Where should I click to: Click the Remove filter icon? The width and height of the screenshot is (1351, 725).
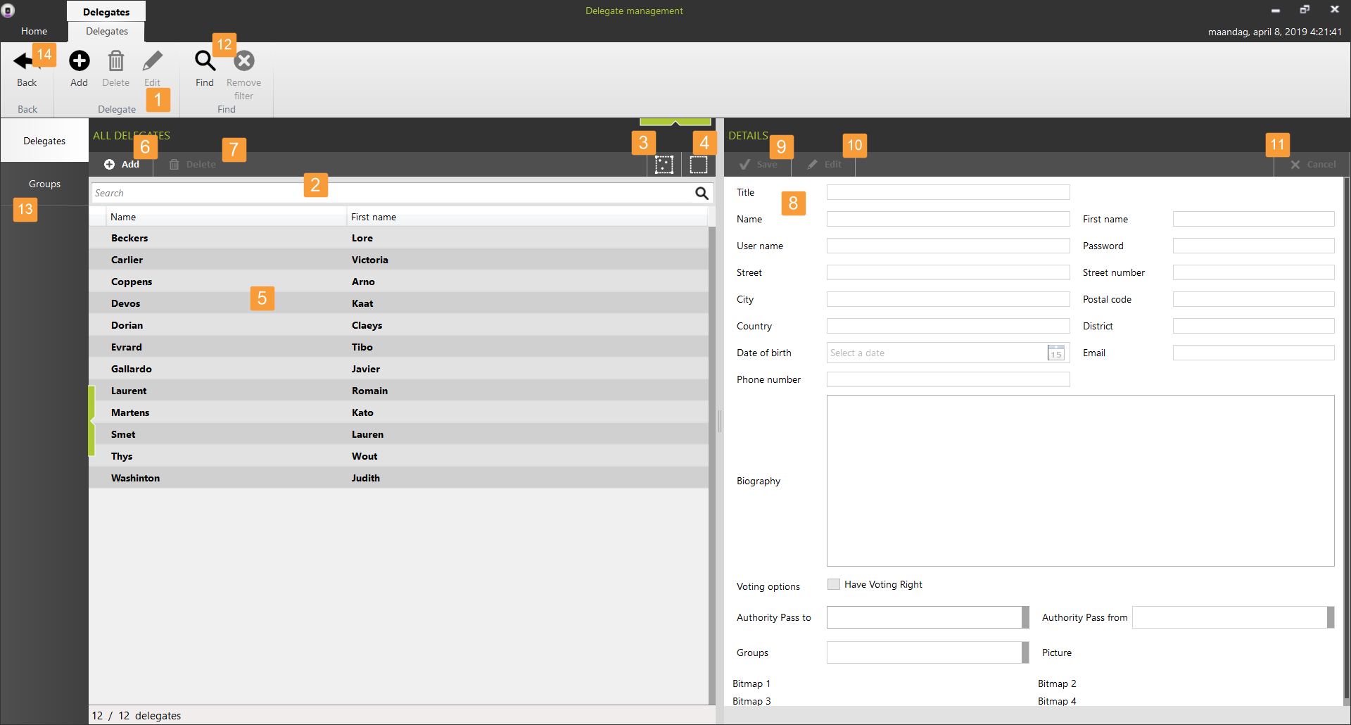(244, 61)
